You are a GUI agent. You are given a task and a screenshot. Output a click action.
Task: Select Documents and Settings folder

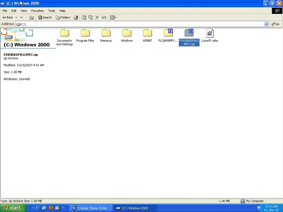(x=64, y=37)
